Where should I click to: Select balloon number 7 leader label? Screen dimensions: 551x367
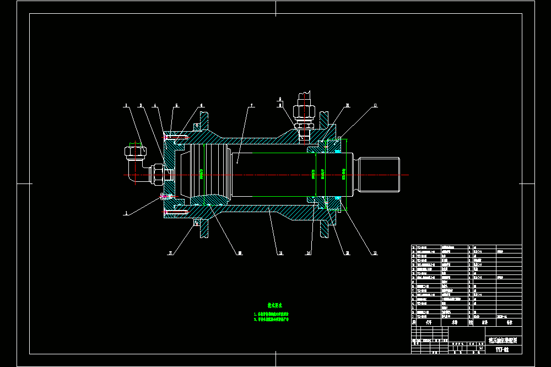tap(251, 105)
